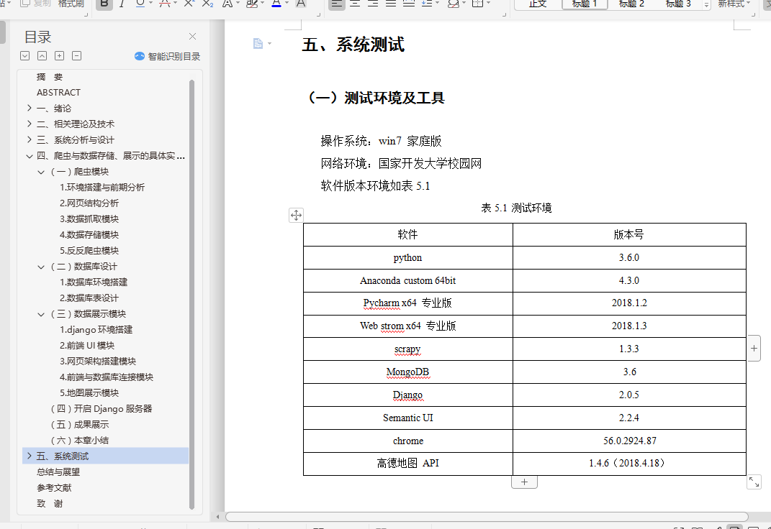
Task: Open the paragraph shading fill tool
Action: click(454, 4)
